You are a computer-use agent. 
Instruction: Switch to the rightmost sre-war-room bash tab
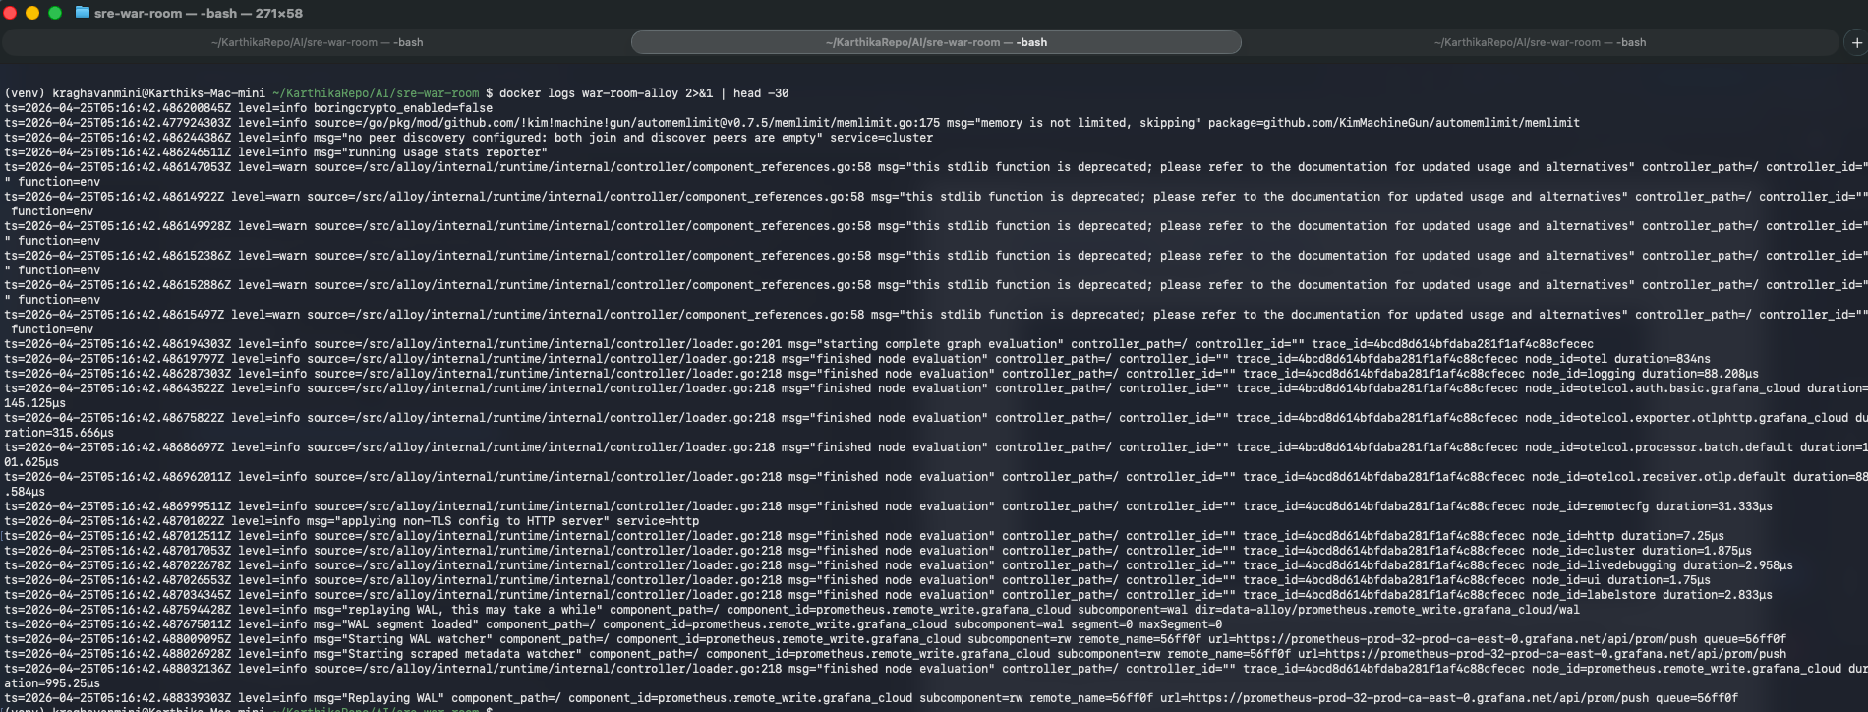point(1540,42)
